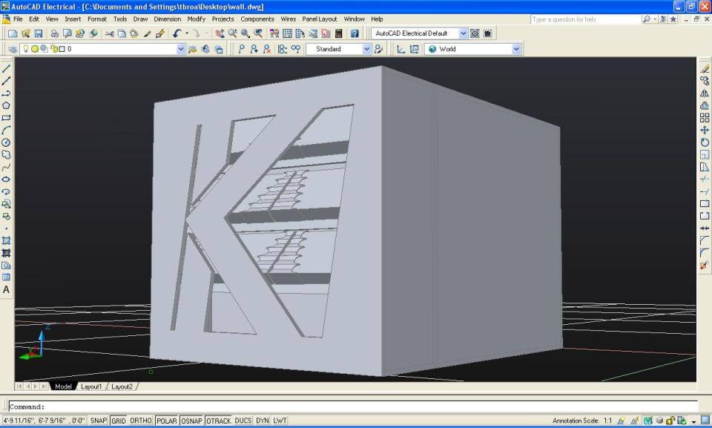Select the Hatch tool

(x=7, y=241)
